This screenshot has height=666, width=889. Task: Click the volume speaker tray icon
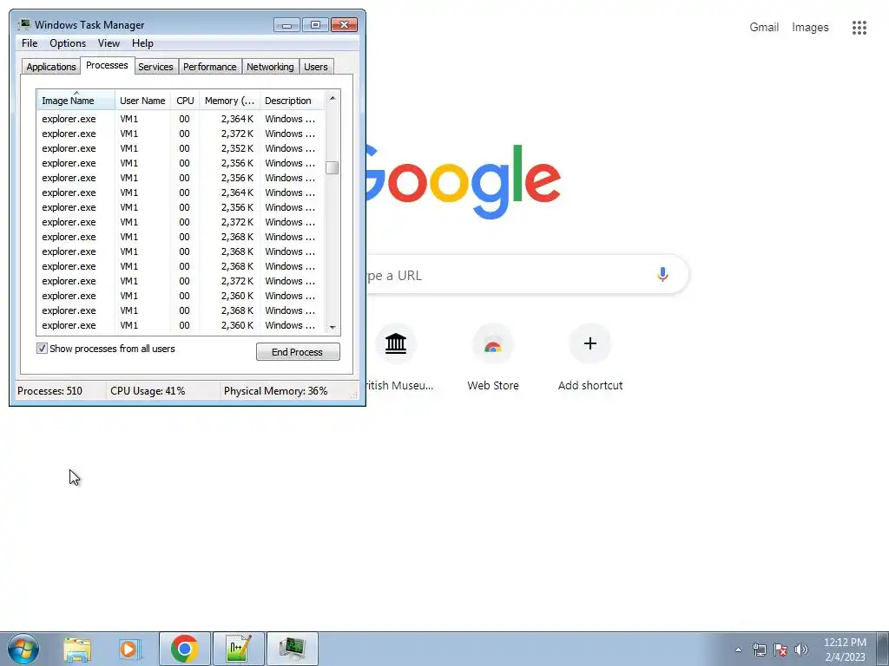coord(801,650)
